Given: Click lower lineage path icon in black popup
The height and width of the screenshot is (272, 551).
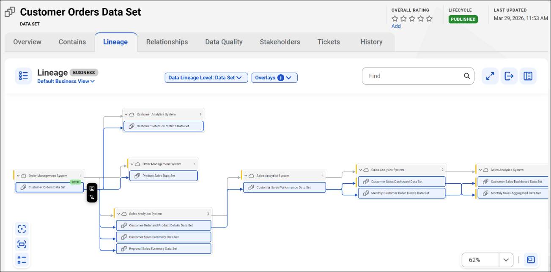Looking at the screenshot, I should click(92, 197).
